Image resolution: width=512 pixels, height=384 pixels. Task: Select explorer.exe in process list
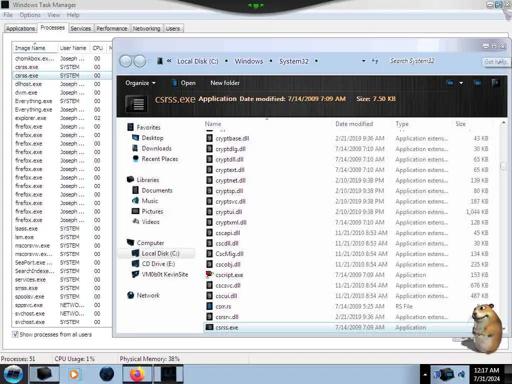point(62,118)
